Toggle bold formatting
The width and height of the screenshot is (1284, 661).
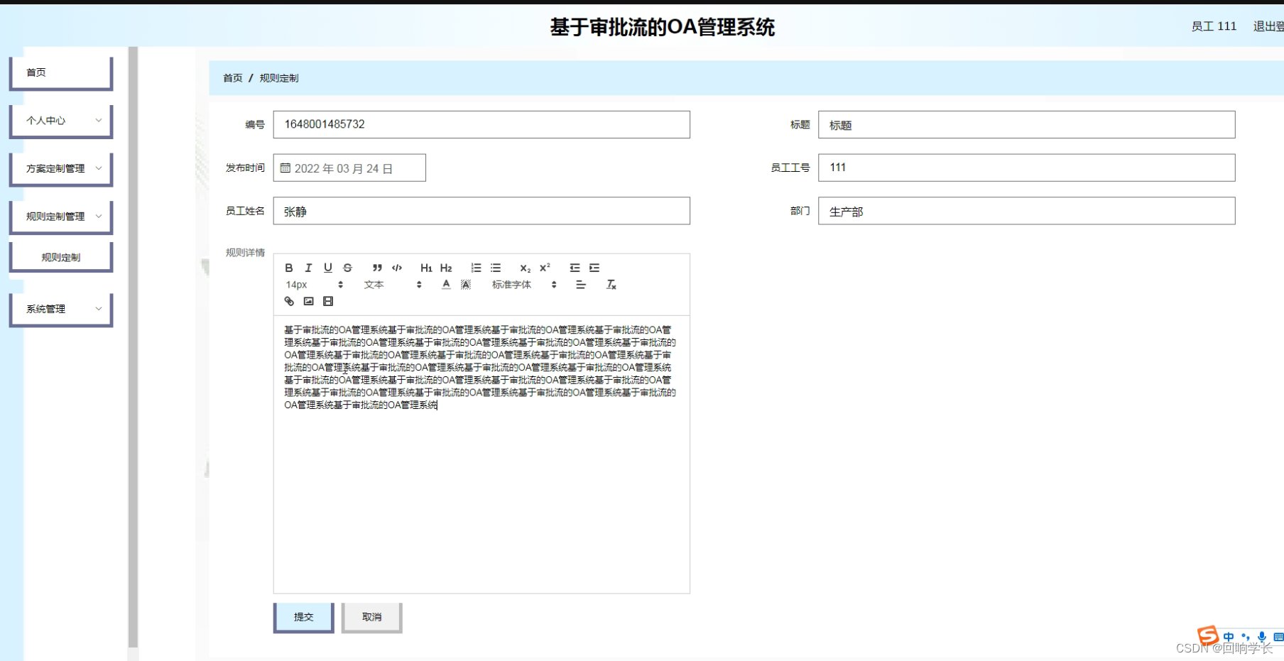pos(288,268)
